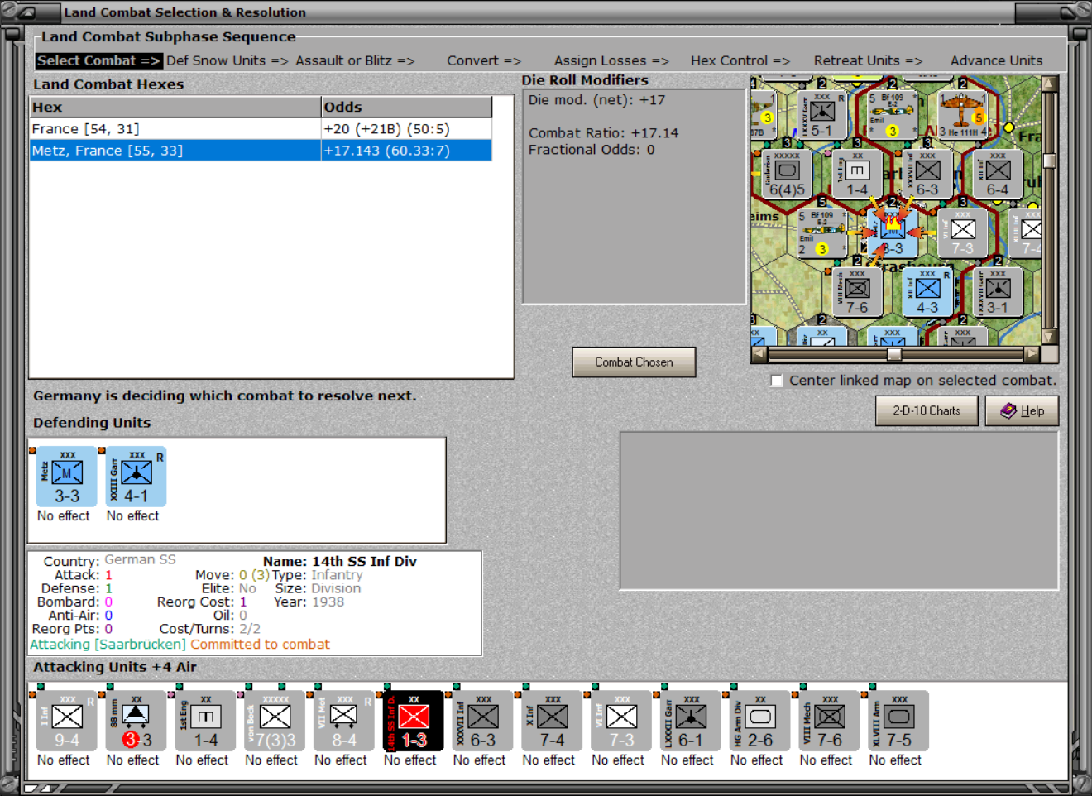Click the LXXXVII Garr 3-1 map counter
This screenshot has height=796, width=1092.
(998, 293)
